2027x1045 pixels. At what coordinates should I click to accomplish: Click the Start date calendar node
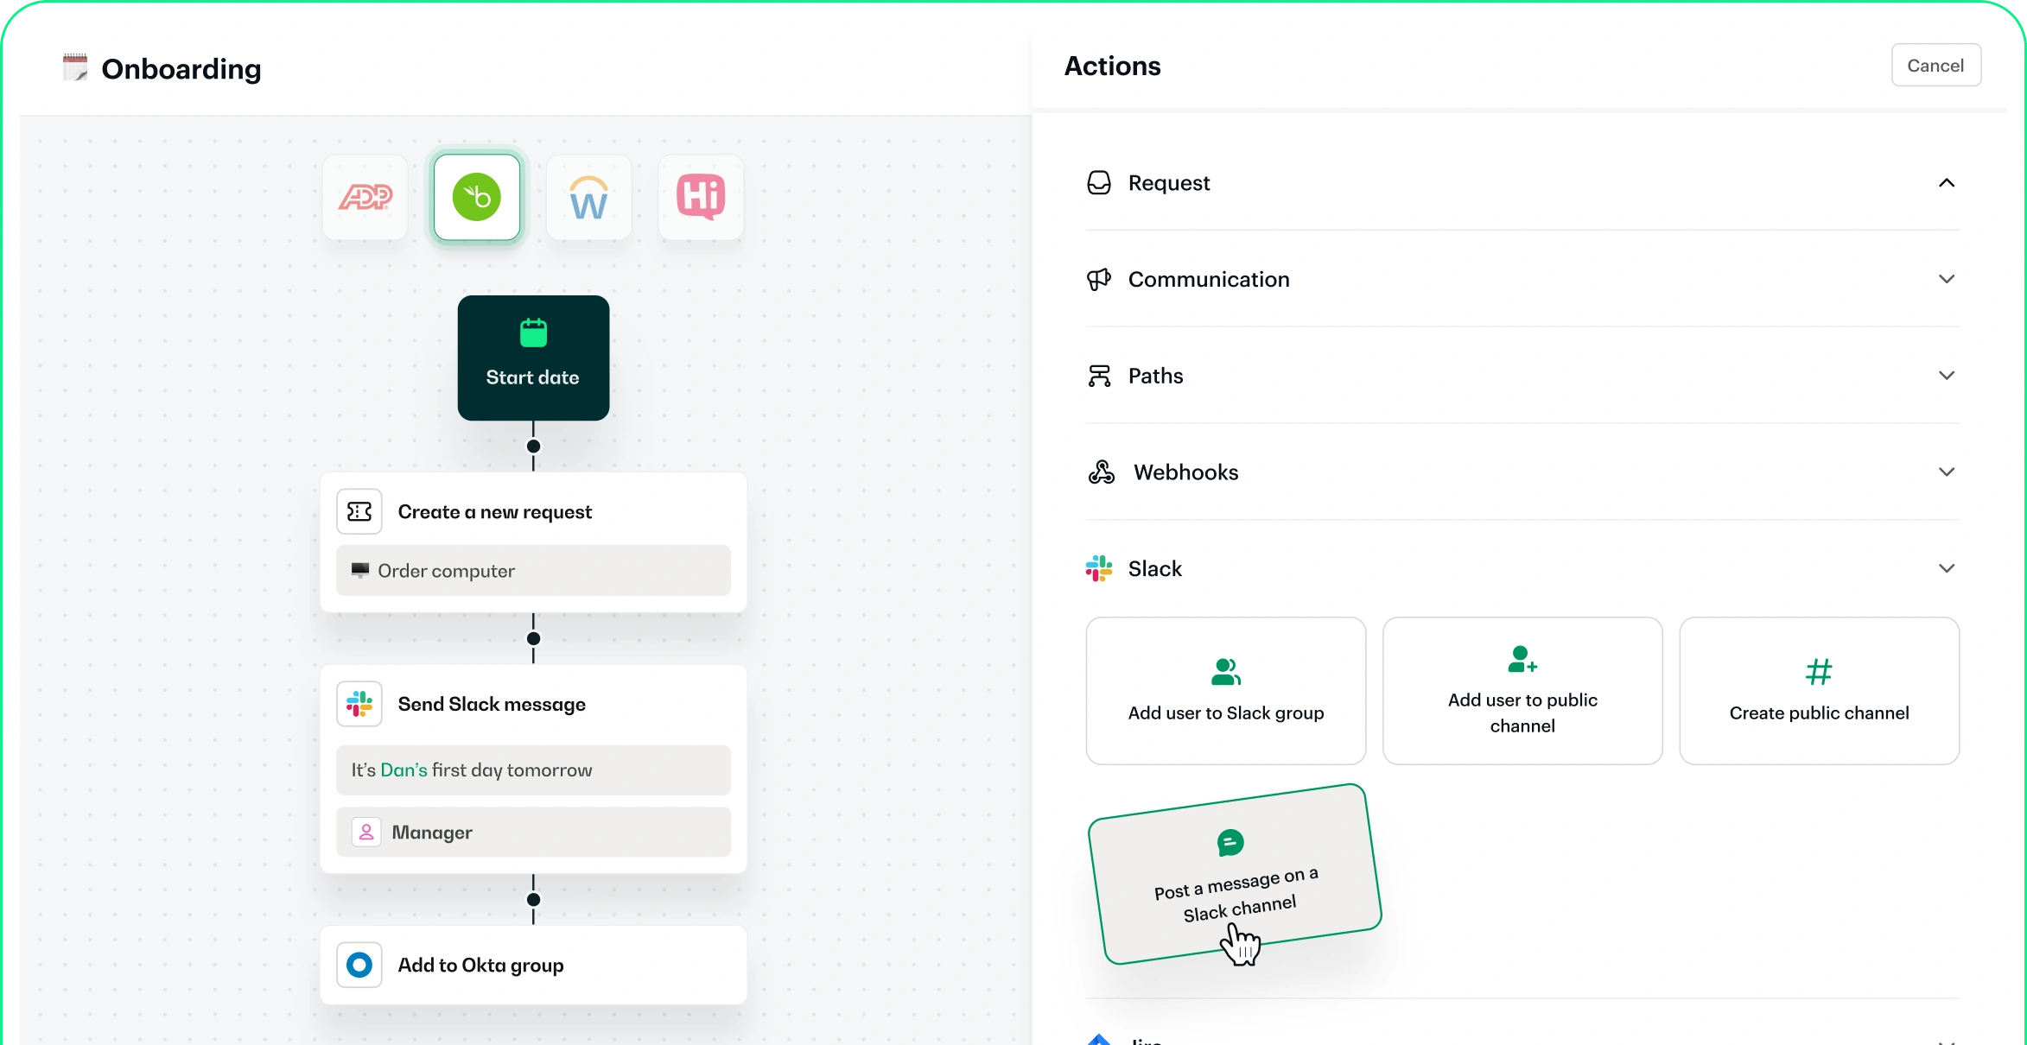533,358
